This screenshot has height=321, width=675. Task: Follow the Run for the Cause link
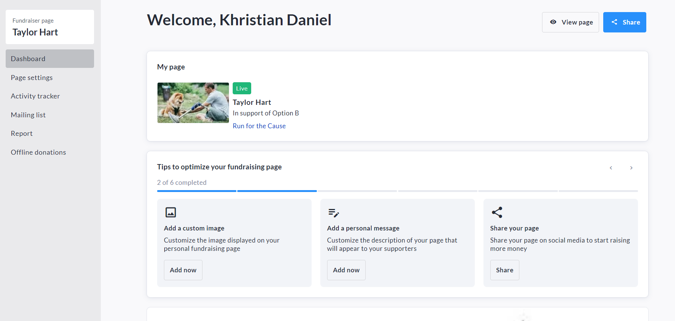coord(259,126)
